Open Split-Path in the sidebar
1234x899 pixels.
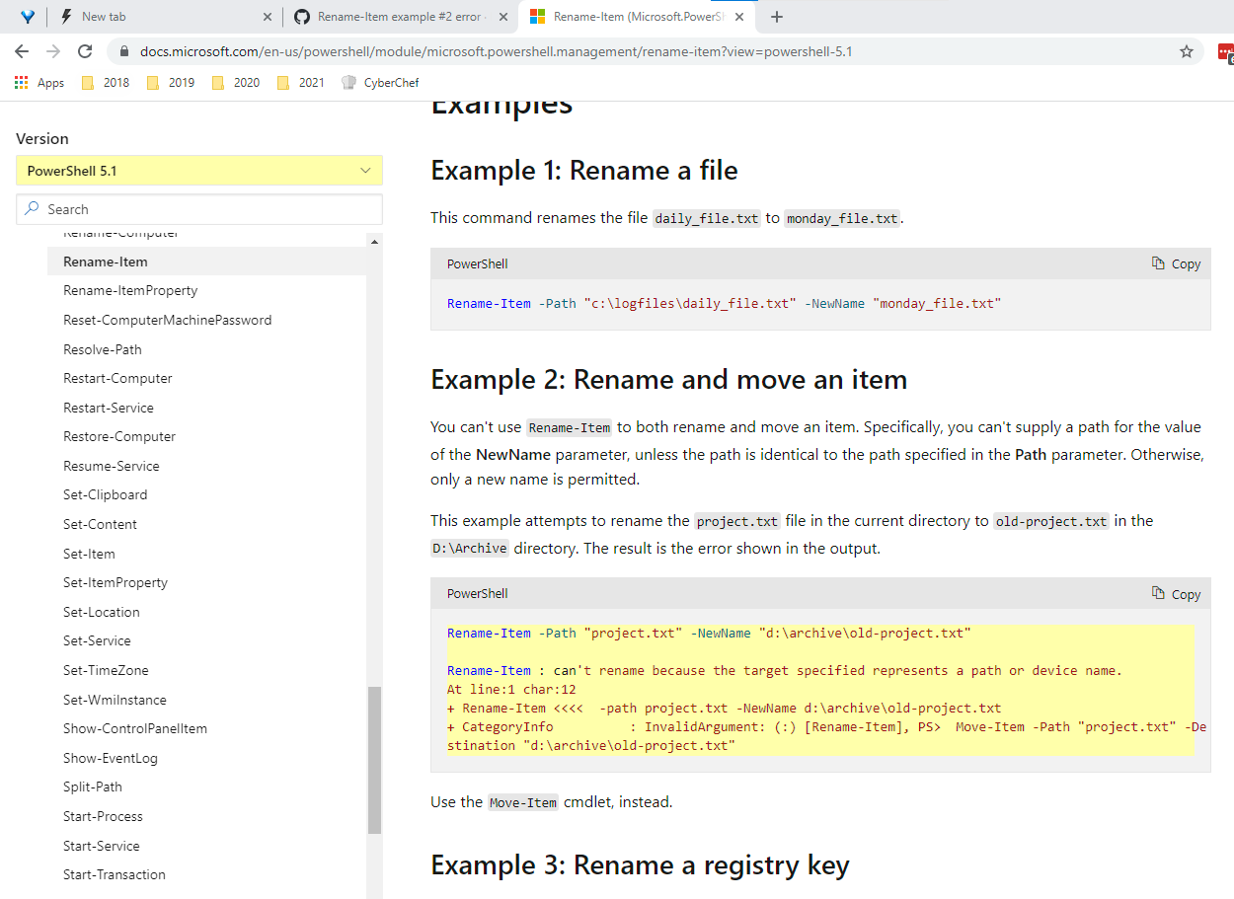pyautogui.click(x=93, y=787)
